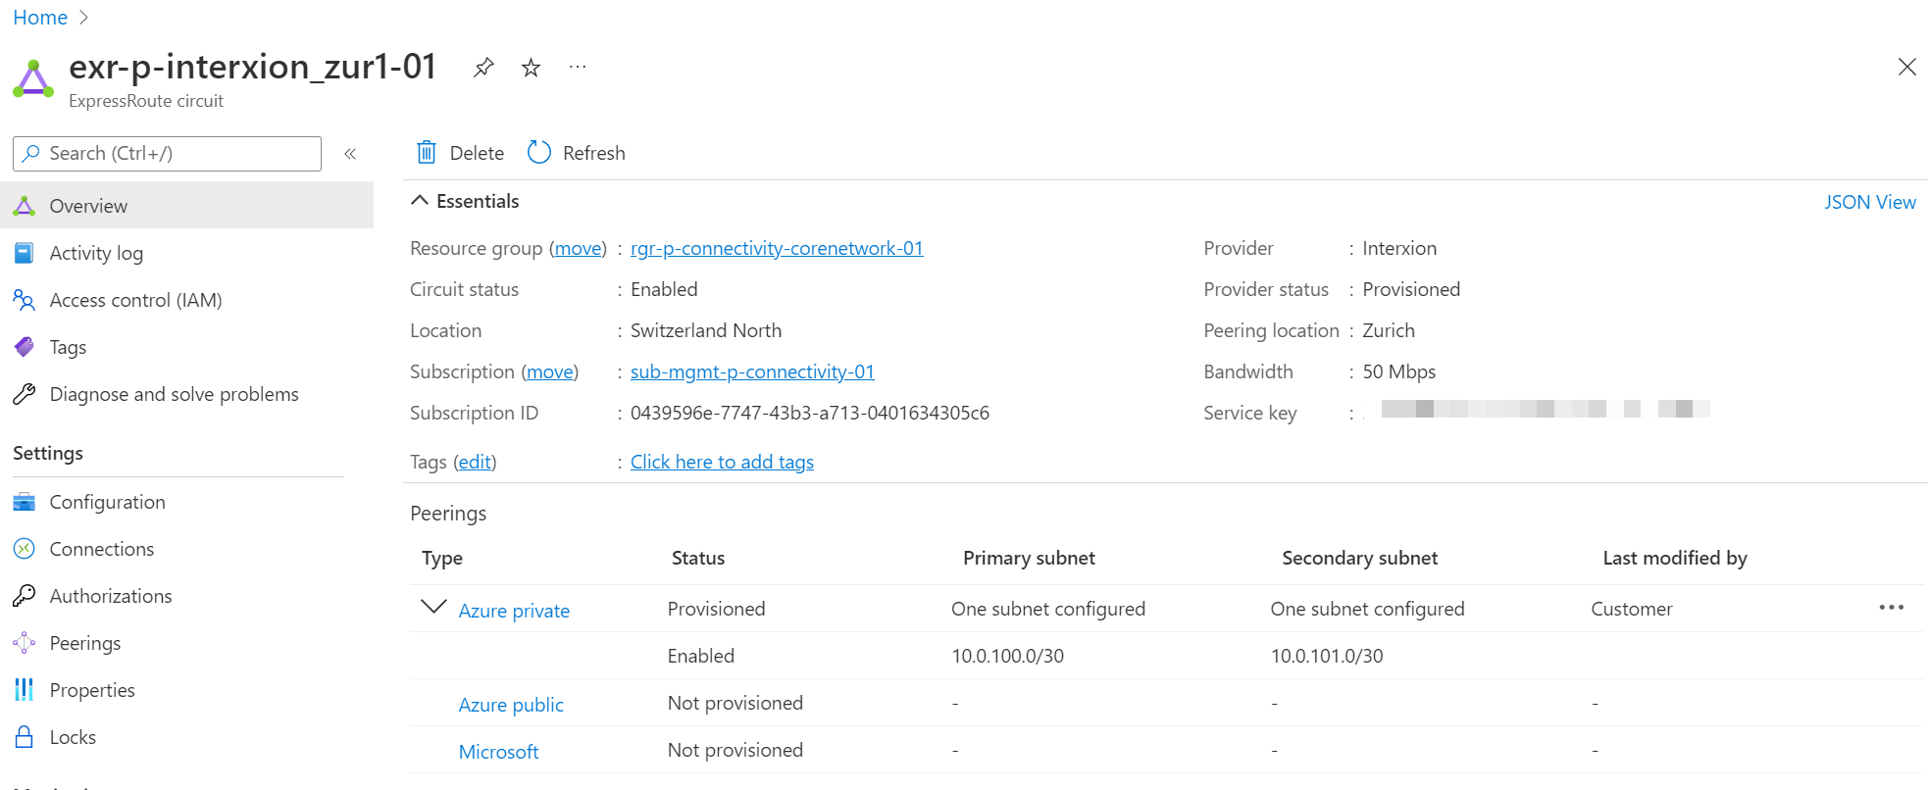The height and width of the screenshot is (790, 1928).
Task: Open the more options ellipsis beside title
Action: 578,68
